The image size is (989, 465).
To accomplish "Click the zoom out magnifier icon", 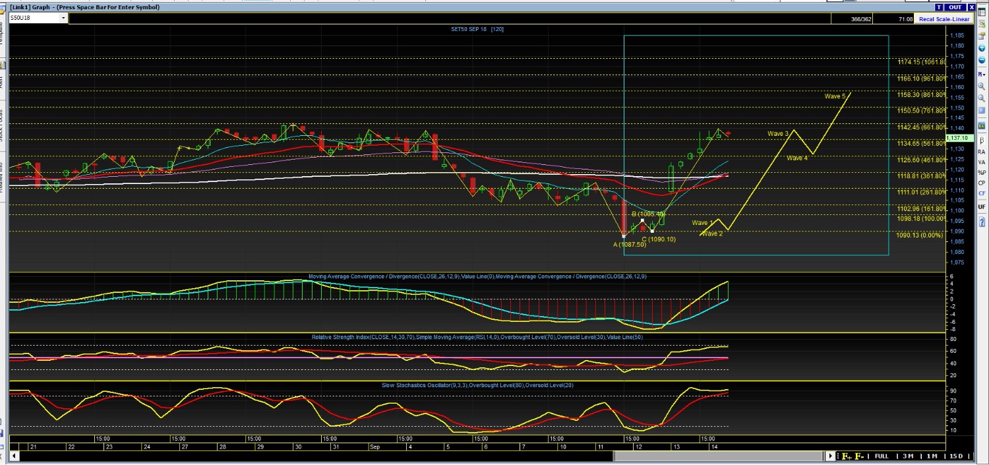I will [981, 98].
